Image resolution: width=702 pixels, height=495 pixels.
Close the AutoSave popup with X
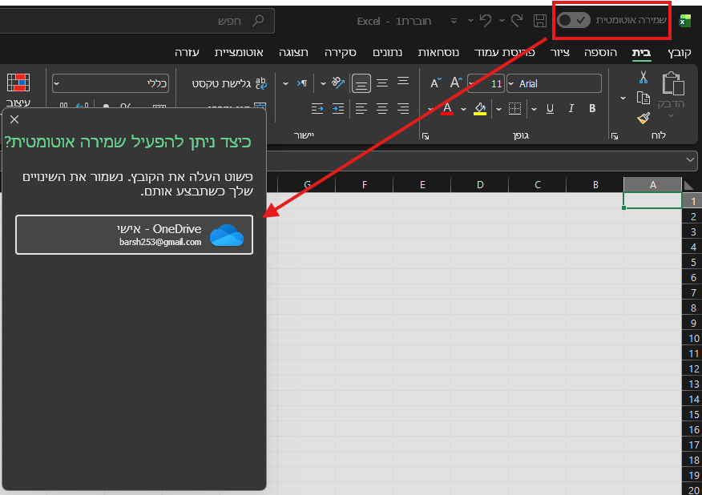click(x=14, y=119)
